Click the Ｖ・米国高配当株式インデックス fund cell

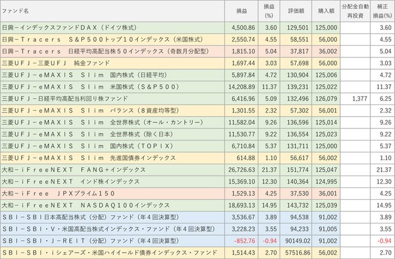[x=112, y=229]
